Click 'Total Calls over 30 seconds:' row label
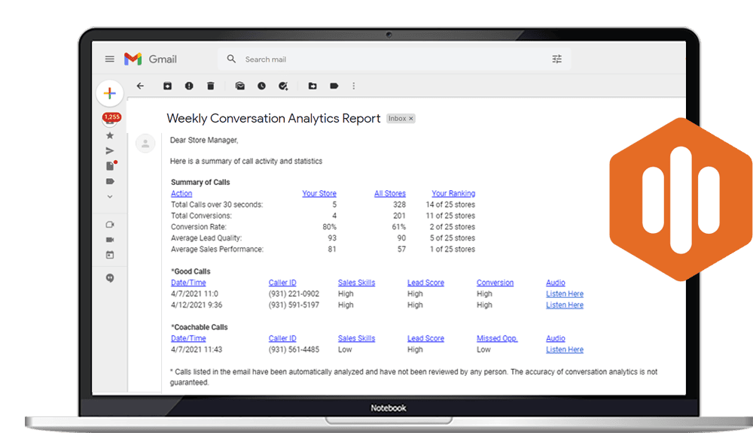Screen dimensions: 753x433 click(217, 204)
